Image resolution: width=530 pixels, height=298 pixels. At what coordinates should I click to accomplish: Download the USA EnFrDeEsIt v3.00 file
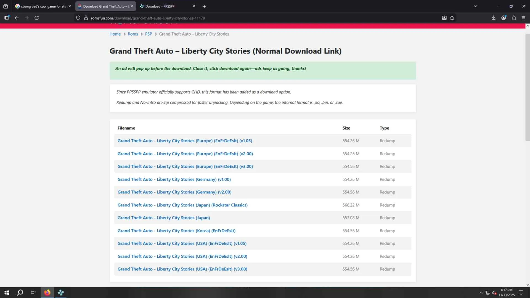point(182,269)
